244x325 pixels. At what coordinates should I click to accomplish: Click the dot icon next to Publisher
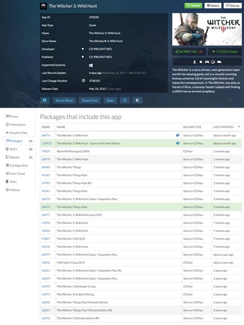point(83,57)
